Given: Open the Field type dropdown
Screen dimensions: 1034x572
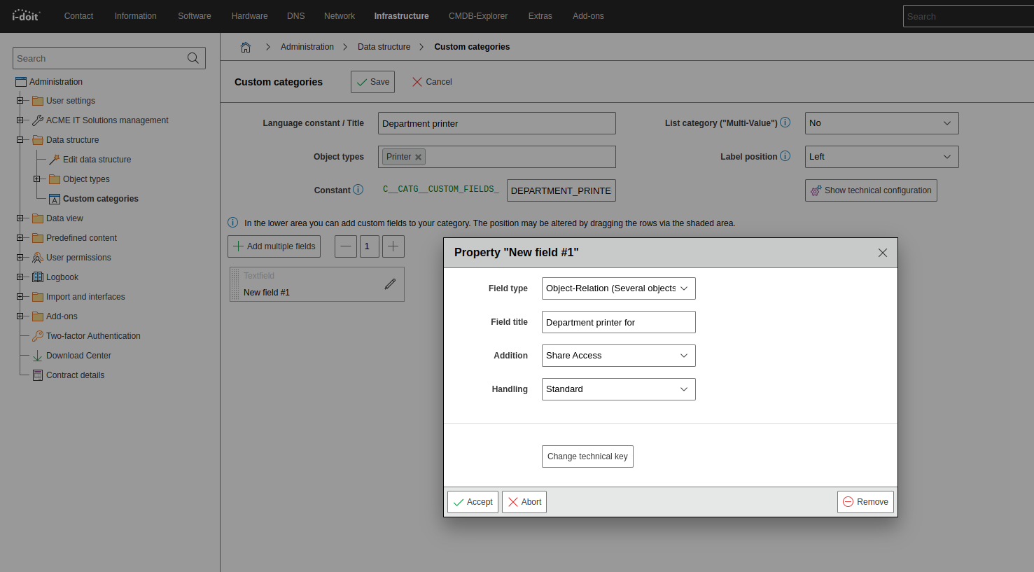Looking at the screenshot, I should (618, 288).
